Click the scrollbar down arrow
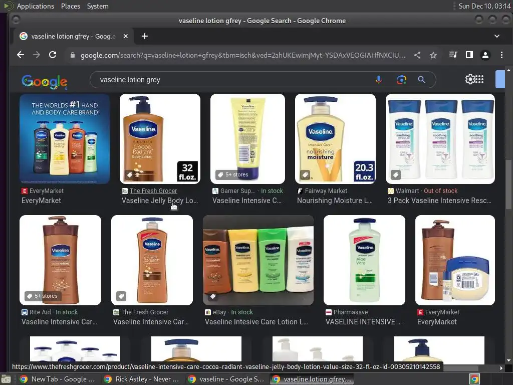513x385 pixels. click(508, 360)
